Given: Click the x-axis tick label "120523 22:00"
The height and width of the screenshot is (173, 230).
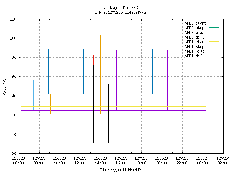Looking at the screenshot, I should [x=182, y=161].
